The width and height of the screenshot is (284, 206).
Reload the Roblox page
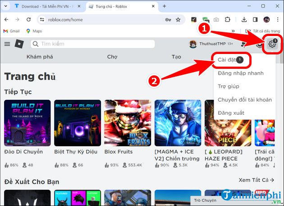[28, 19]
